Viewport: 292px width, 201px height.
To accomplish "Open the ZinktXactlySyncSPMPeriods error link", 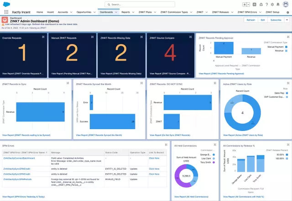I will pyautogui.click(x=17, y=180).
